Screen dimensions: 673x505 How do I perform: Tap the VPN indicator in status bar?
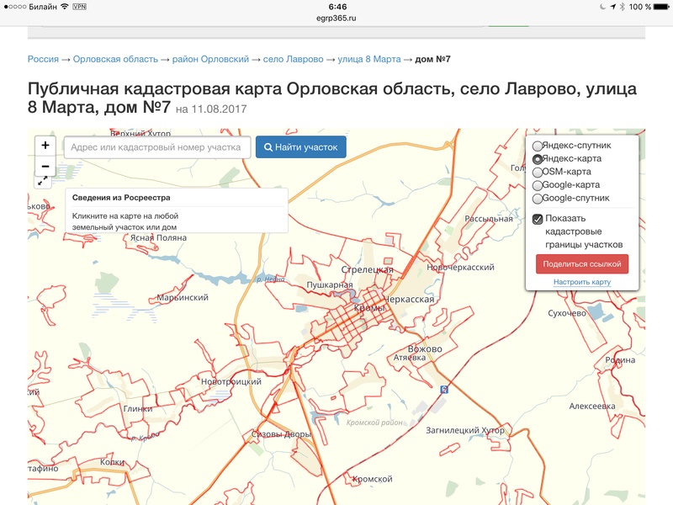[x=79, y=7]
